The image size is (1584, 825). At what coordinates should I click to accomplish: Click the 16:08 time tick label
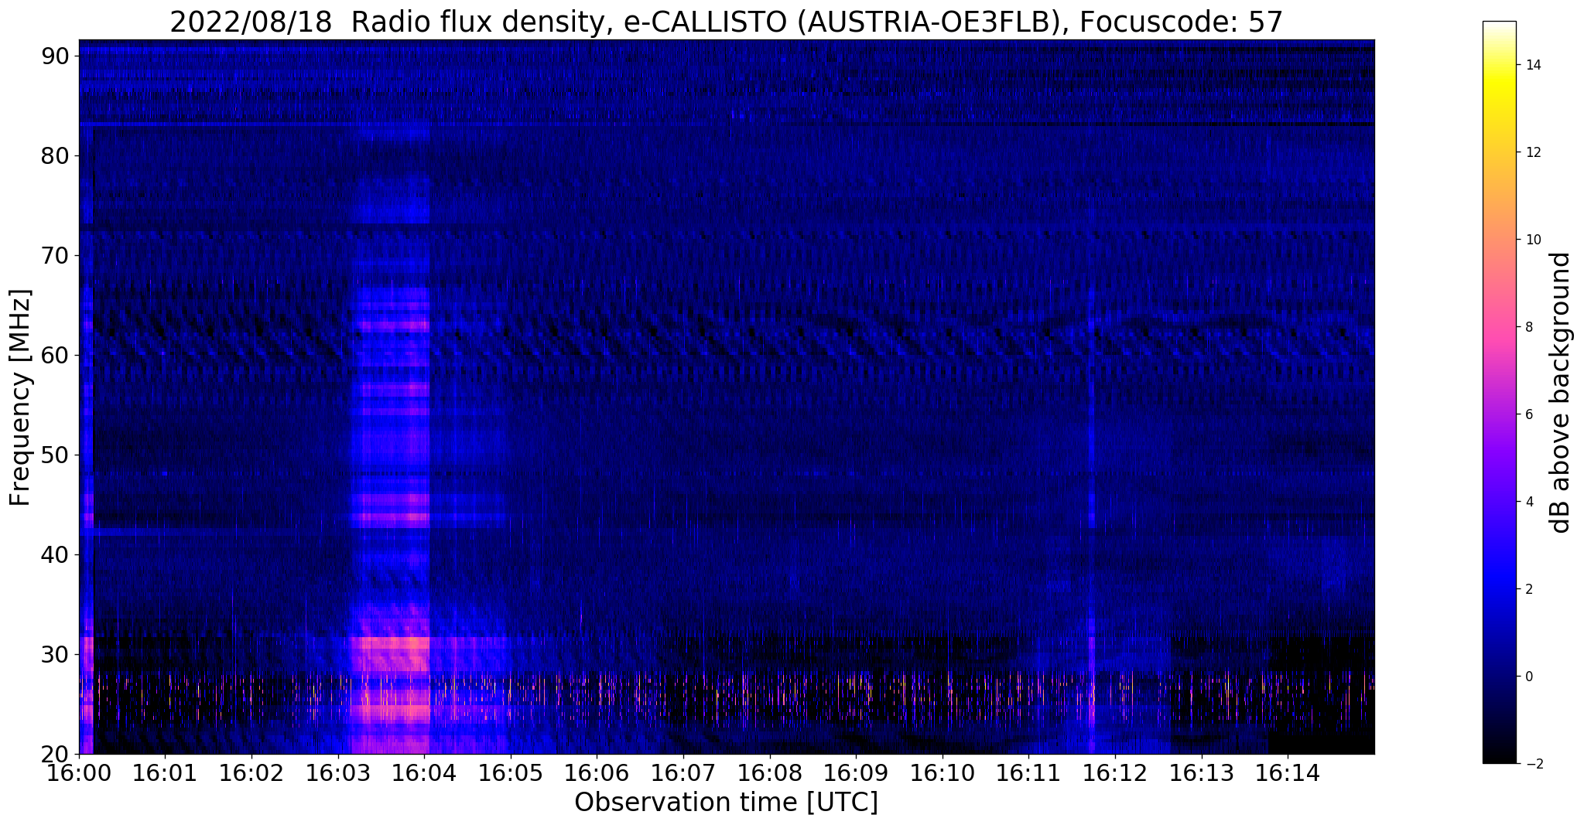[x=770, y=773]
